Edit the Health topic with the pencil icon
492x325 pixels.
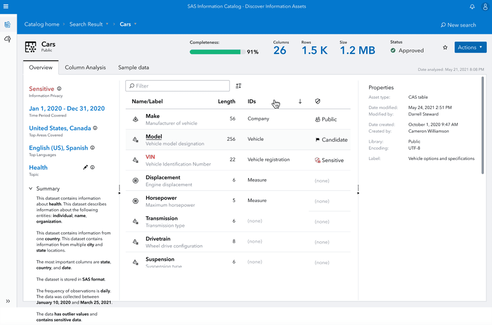pyautogui.click(x=85, y=167)
